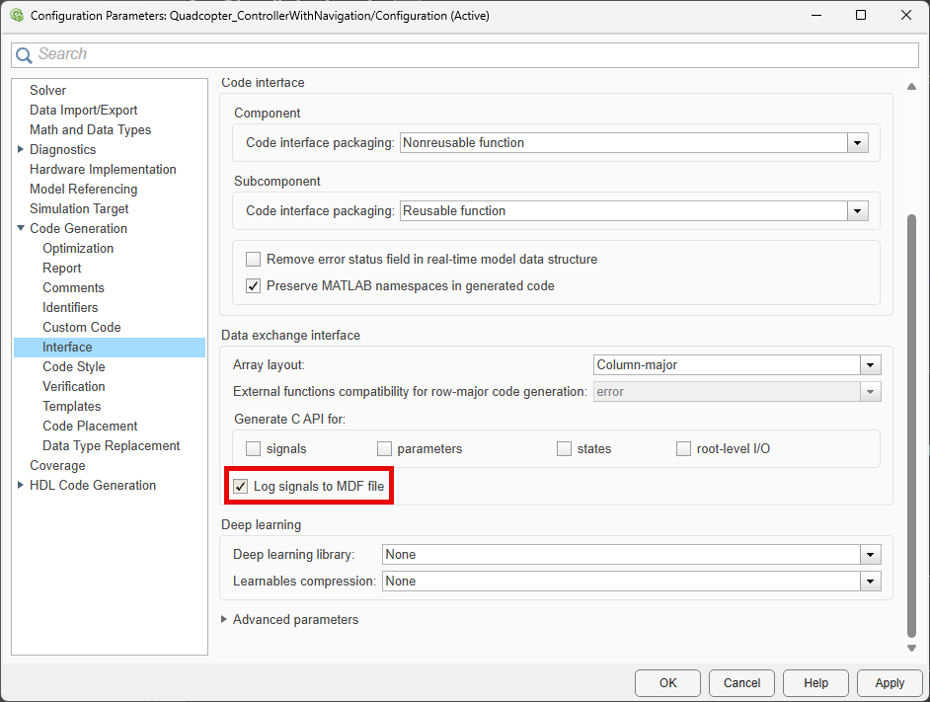Expand the Advanced parameters section

click(224, 619)
